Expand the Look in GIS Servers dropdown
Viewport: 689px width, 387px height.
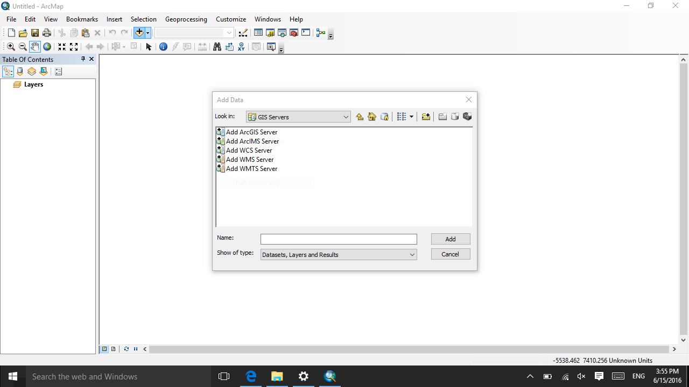[298, 117]
